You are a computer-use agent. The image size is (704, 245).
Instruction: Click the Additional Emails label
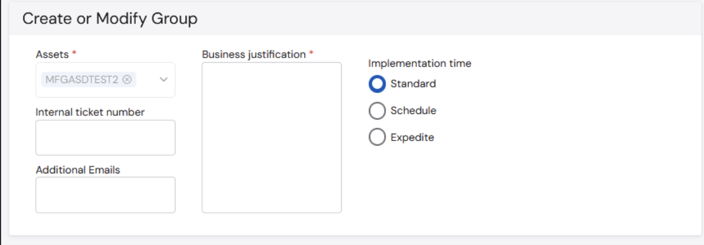[78, 170]
